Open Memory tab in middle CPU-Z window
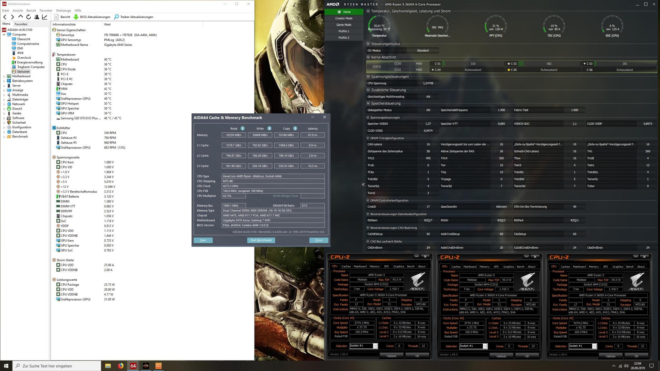The width and height of the screenshot is (660, 371). (484, 267)
